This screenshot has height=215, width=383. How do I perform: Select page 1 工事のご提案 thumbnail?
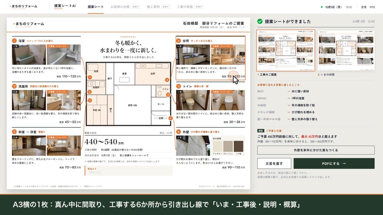(x=286, y=51)
